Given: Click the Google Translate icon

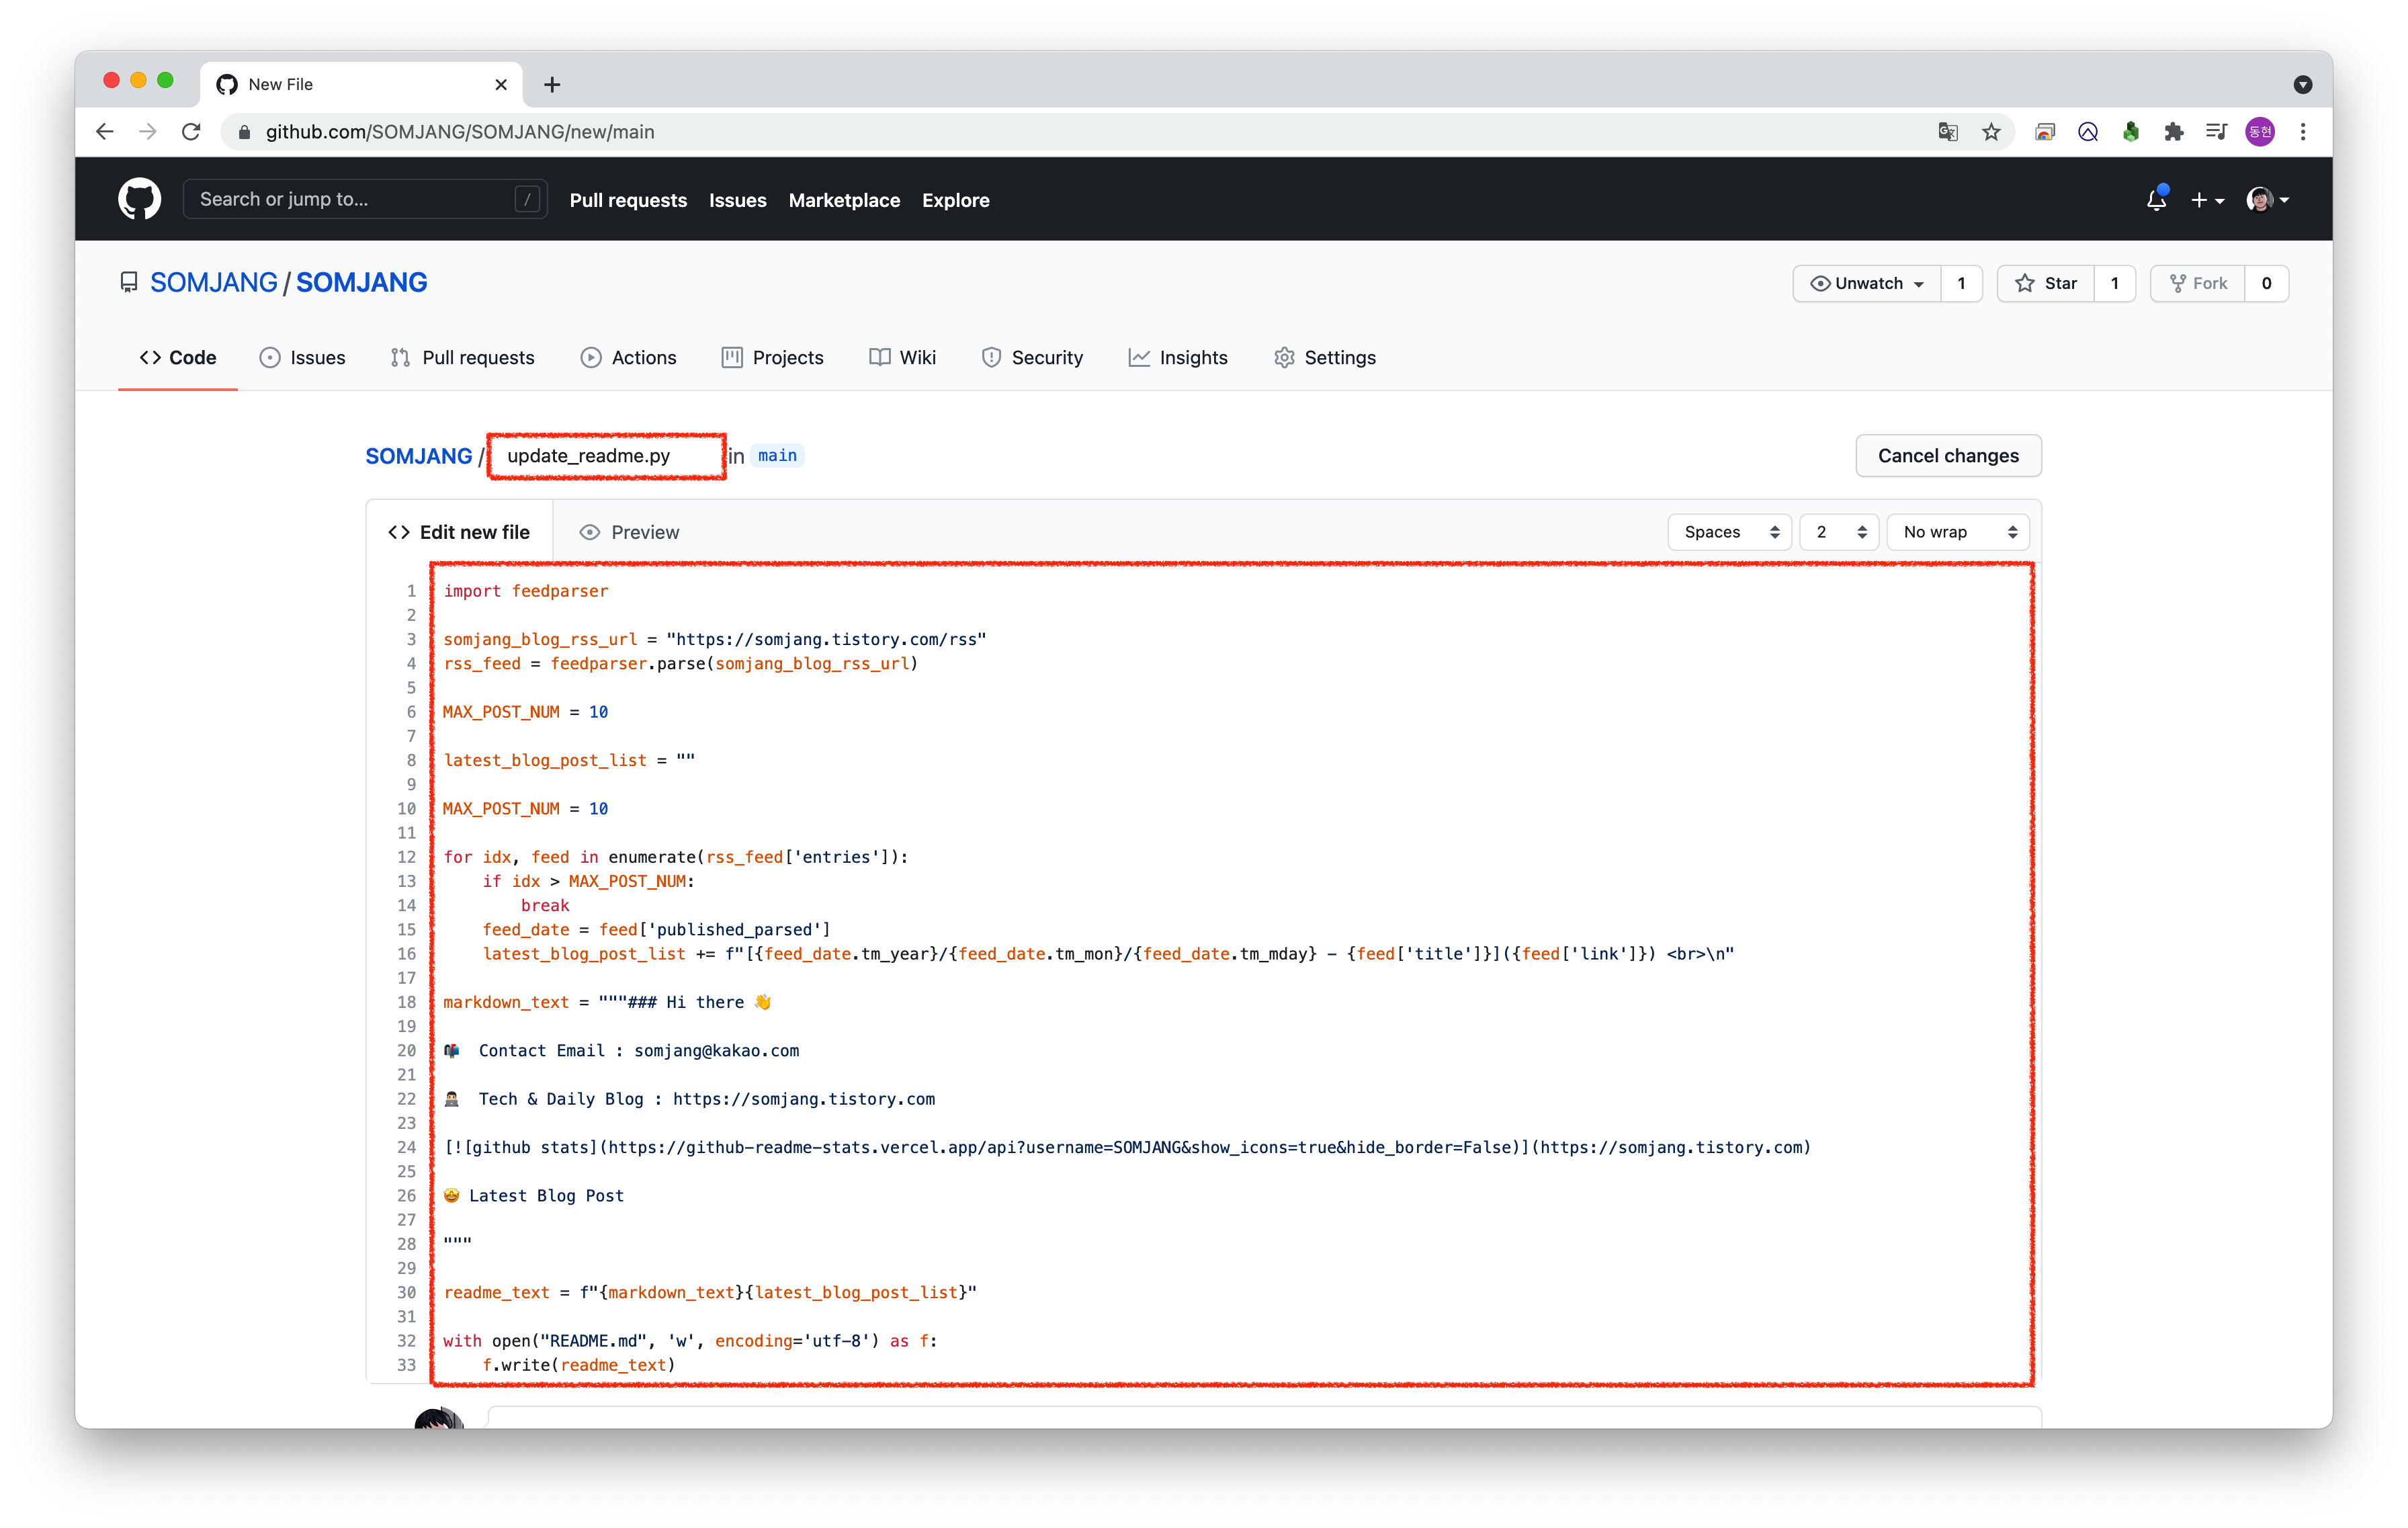Looking at the screenshot, I should 1947,132.
